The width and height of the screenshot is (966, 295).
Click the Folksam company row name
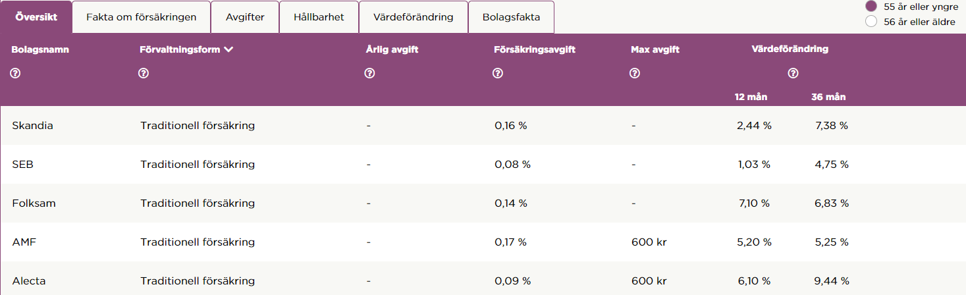34,203
